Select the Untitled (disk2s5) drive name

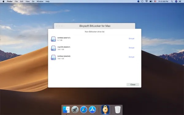coord(64,56)
